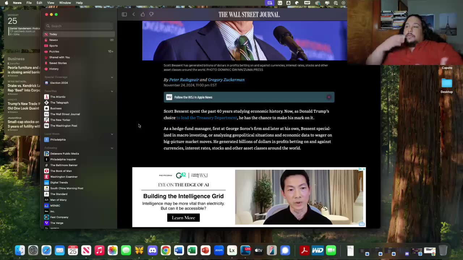Open Discord from the Dock
Image resolution: width=463 pixels, height=260 pixels.
152,250
